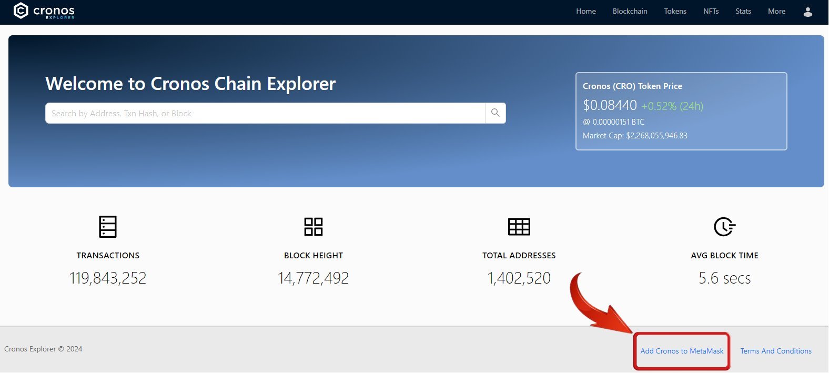Click the block height value 14,772,492
The image size is (829, 373).
coord(314,278)
